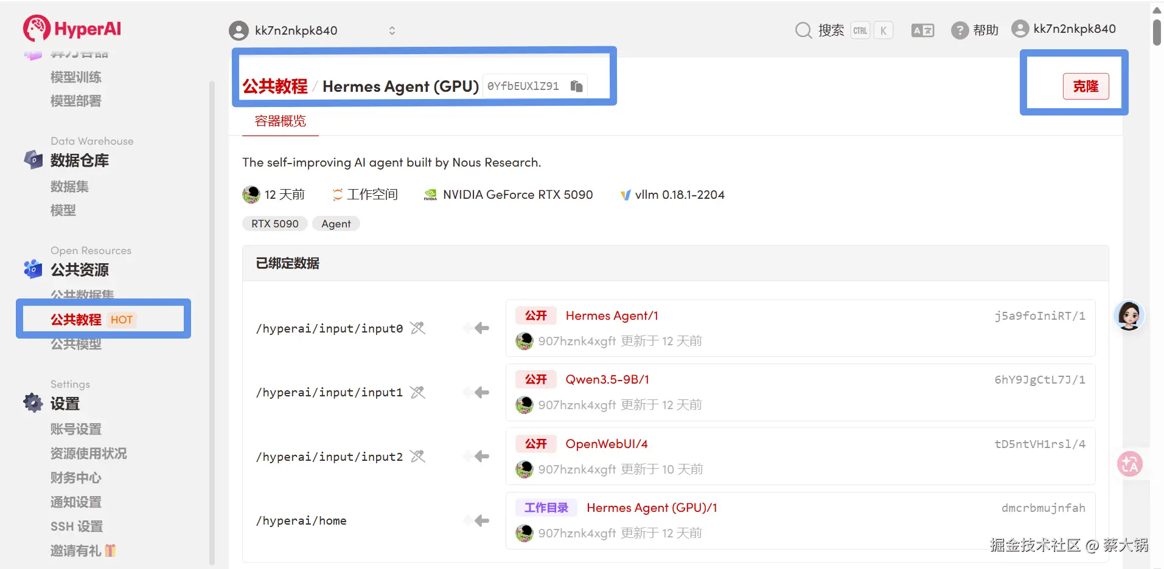Image resolution: width=1164 pixels, height=569 pixels.
Task: Click the ID 6hY9JgCtL7J/1
Action: tap(1040, 379)
